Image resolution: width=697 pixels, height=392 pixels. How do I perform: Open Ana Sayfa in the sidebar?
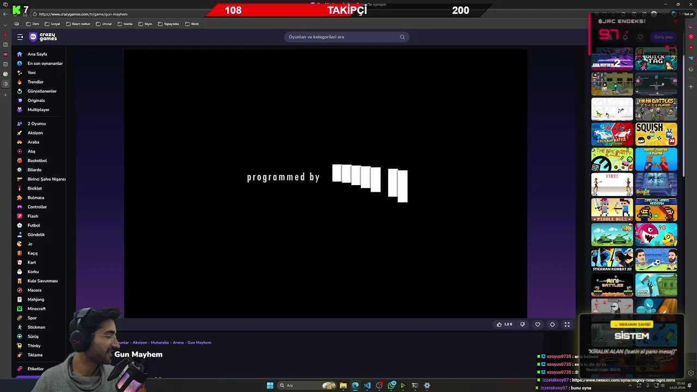[x=37, y=54]
